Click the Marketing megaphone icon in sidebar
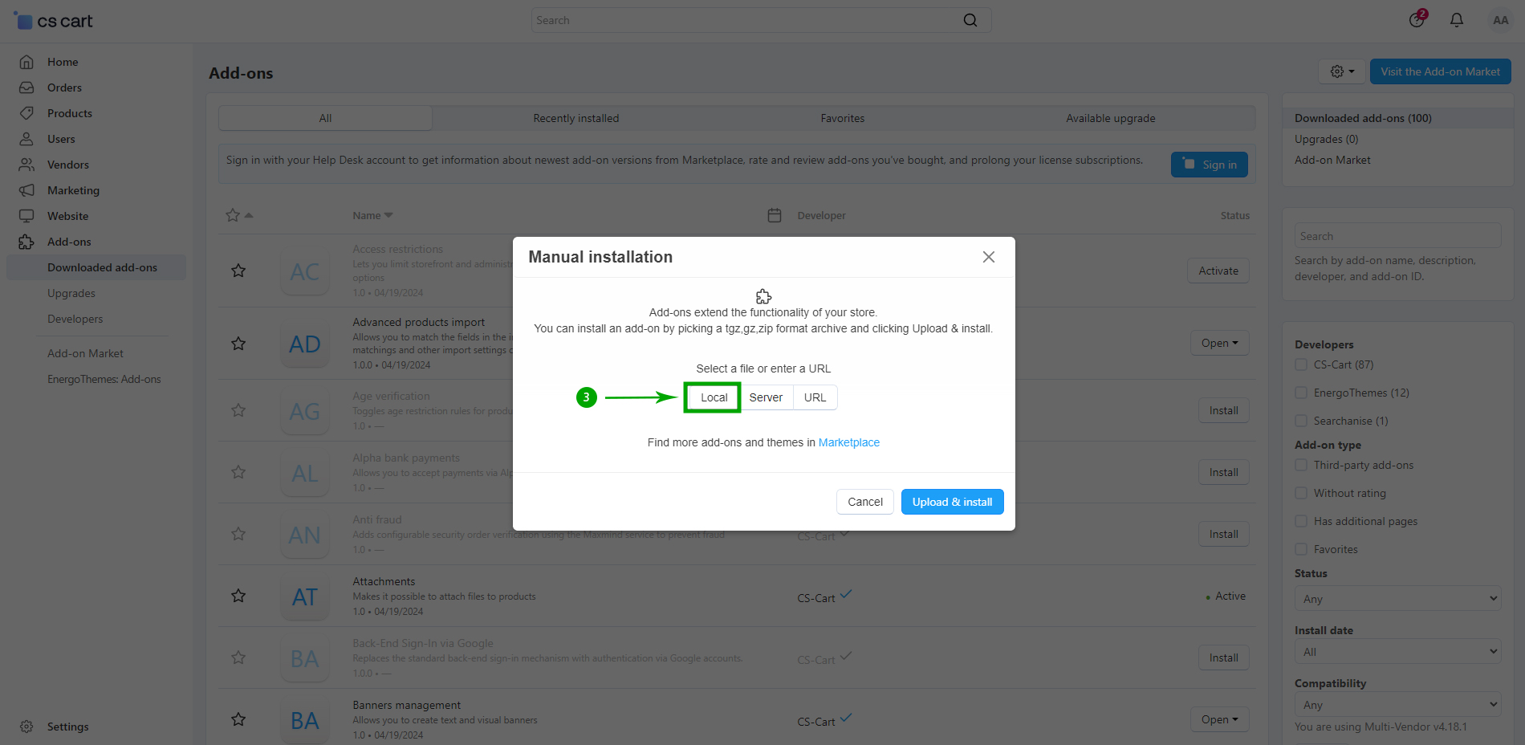1525x745 pixels. click(26, 190)
